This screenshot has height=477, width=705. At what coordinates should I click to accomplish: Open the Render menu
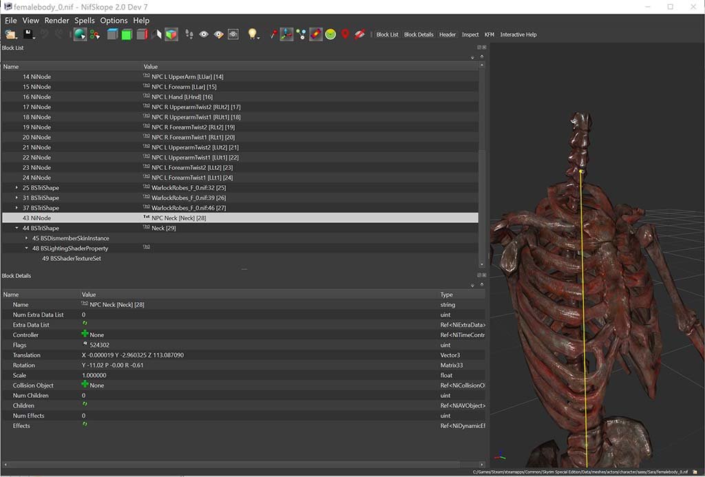pos(56,20)
